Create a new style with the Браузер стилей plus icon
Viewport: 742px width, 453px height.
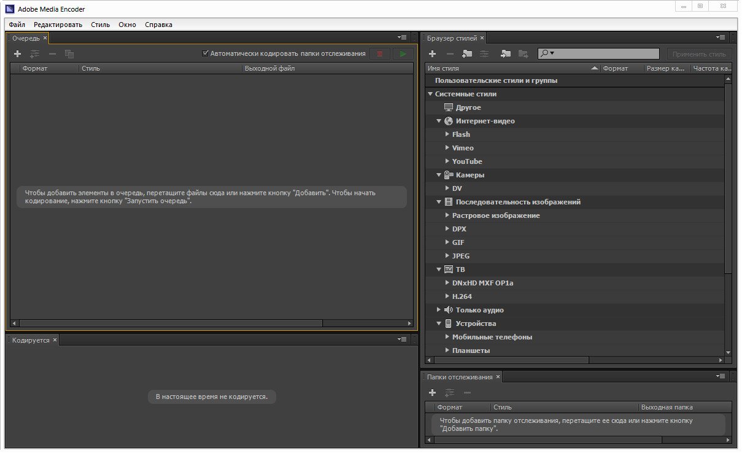coord(432,54)
